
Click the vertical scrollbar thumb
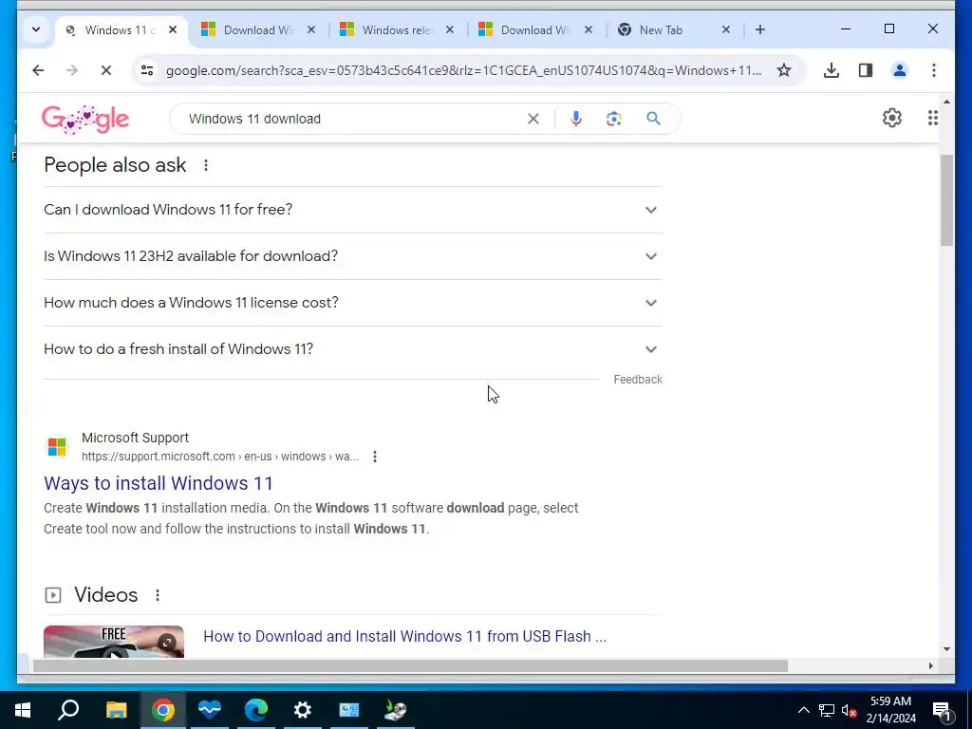tap(946, 199)
